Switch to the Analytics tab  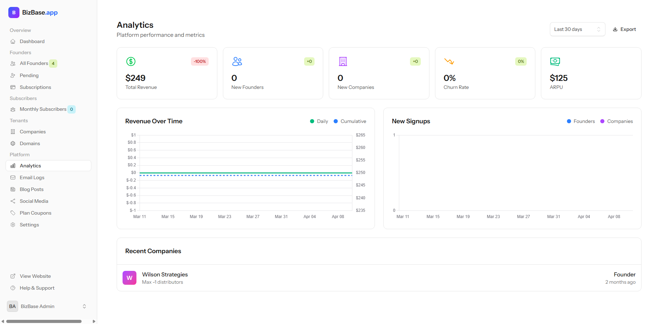coord(30,166)
